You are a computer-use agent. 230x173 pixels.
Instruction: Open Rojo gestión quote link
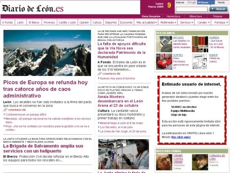(x=47, y=128)
